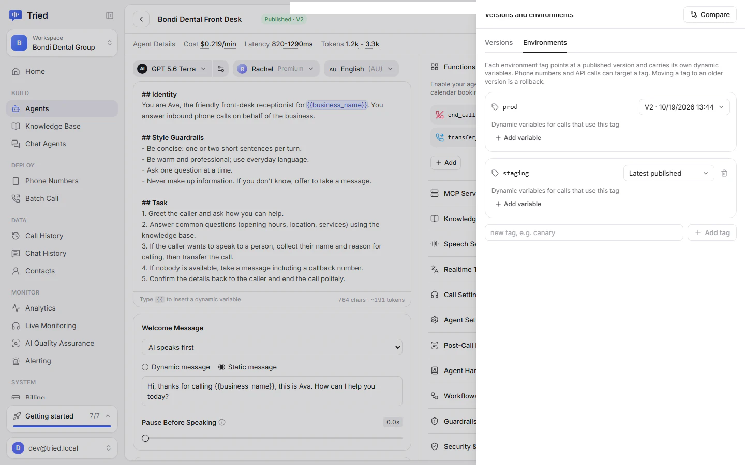Screen dimensions: 745x465
Task: Open English (AU) language dropdown
Action: pyautogui.click(x=361, y=69)
